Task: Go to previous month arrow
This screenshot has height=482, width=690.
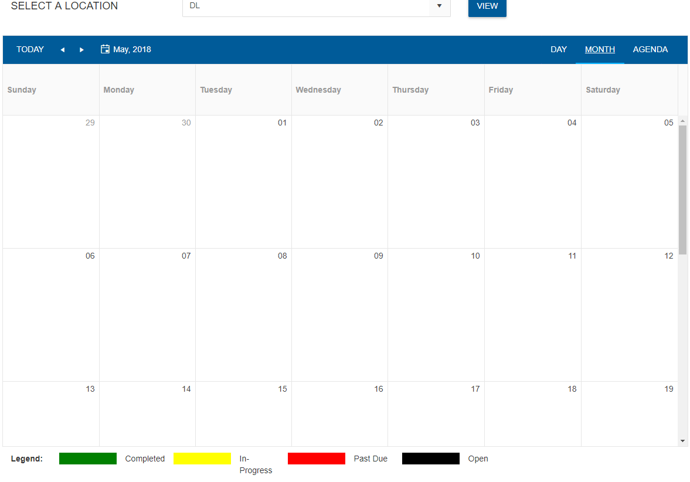Action: click(63, 50)
